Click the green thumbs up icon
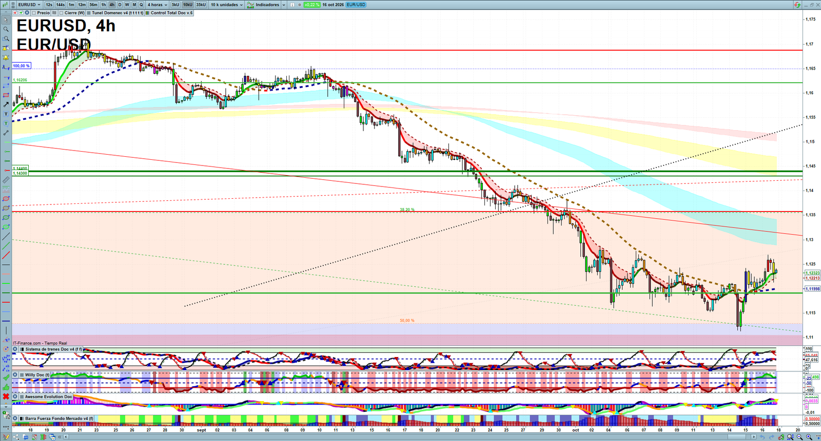Screen dimensions: 821x441 click(6, 387)
